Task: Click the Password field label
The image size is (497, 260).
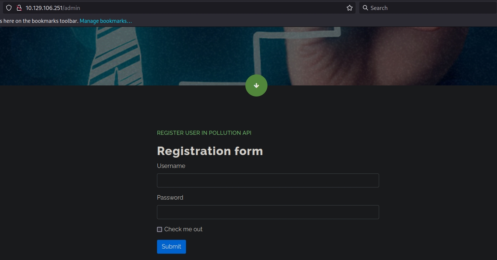Action: pos(170,198)
